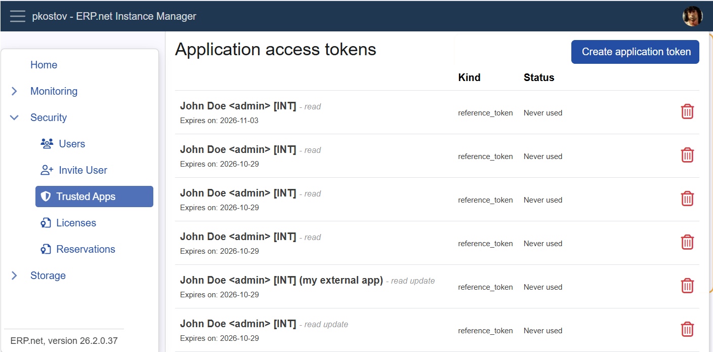This screenshot has height=352, width=713.
Task: Navigate to the Home menu item
Action: coord(44,64)
